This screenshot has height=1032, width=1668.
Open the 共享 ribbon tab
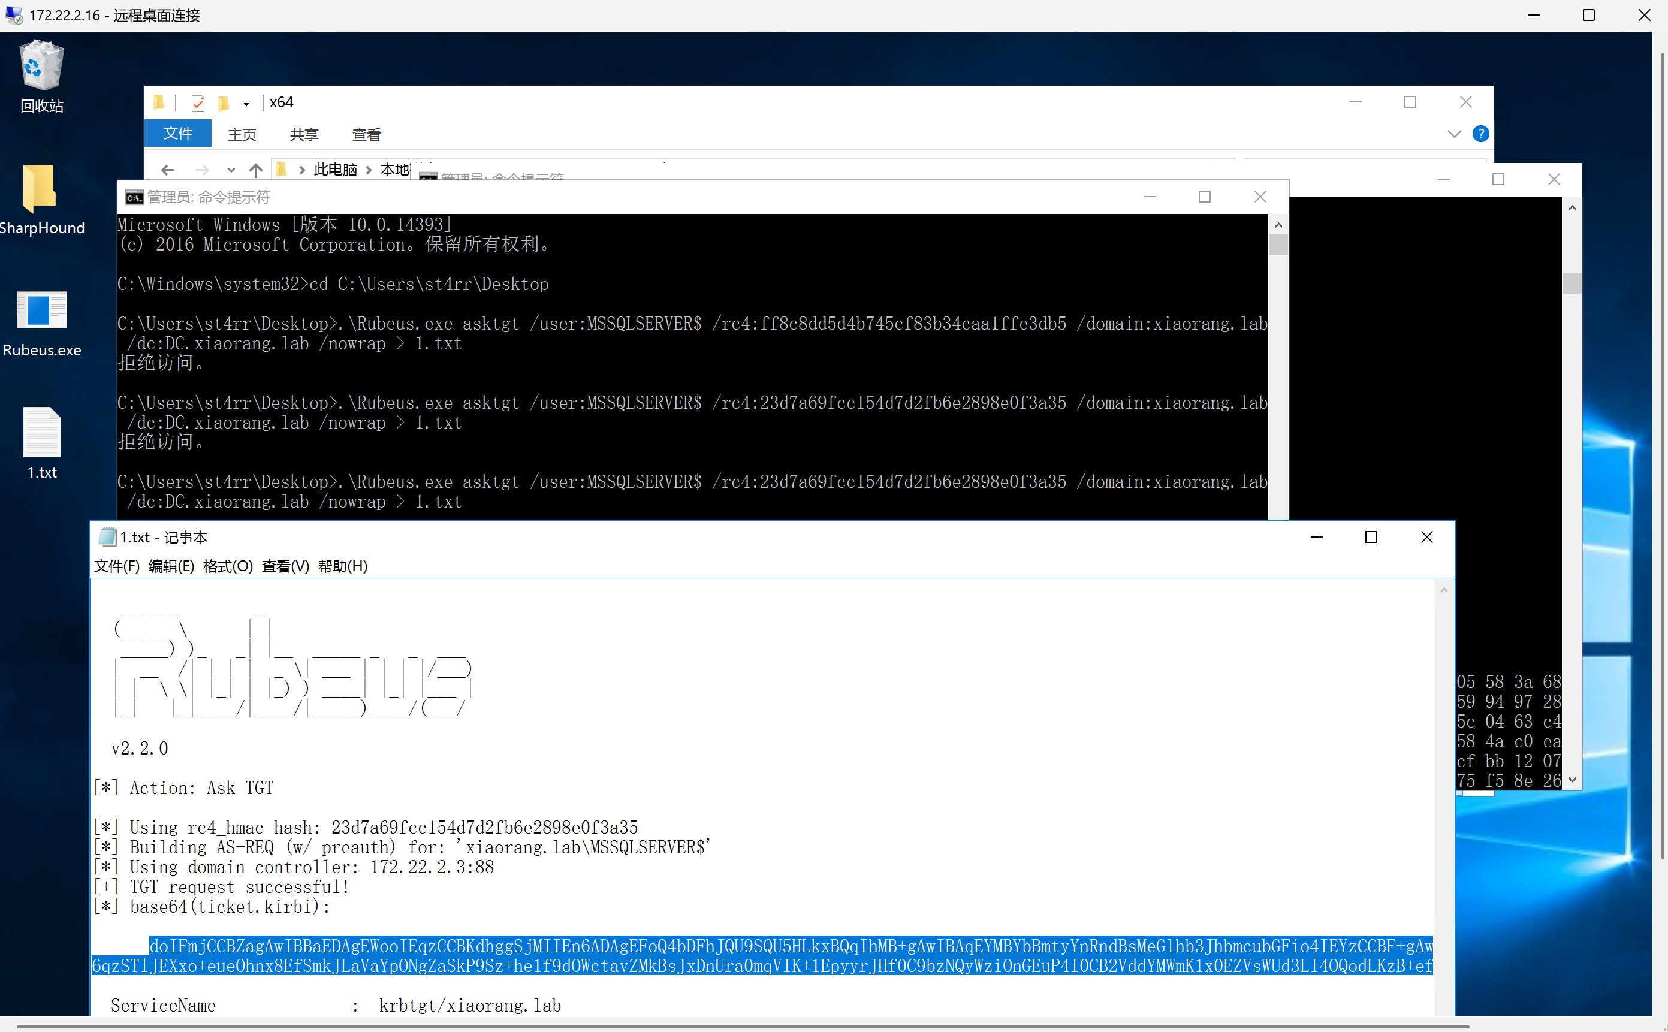pos(304,134)
